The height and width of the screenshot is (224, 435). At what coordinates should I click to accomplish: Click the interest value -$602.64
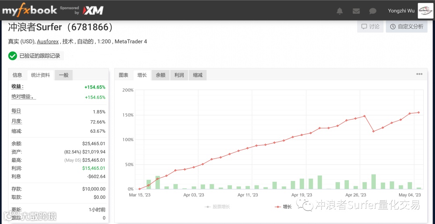(x=95, y=177)
